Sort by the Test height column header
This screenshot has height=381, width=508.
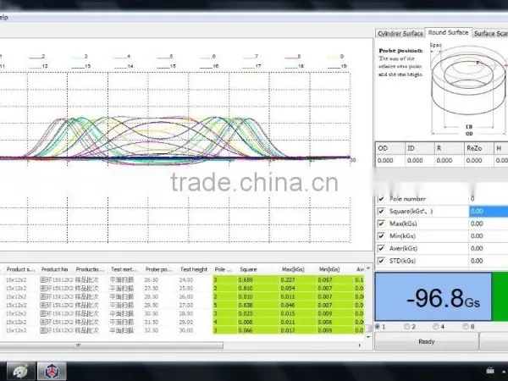point(194,269)
